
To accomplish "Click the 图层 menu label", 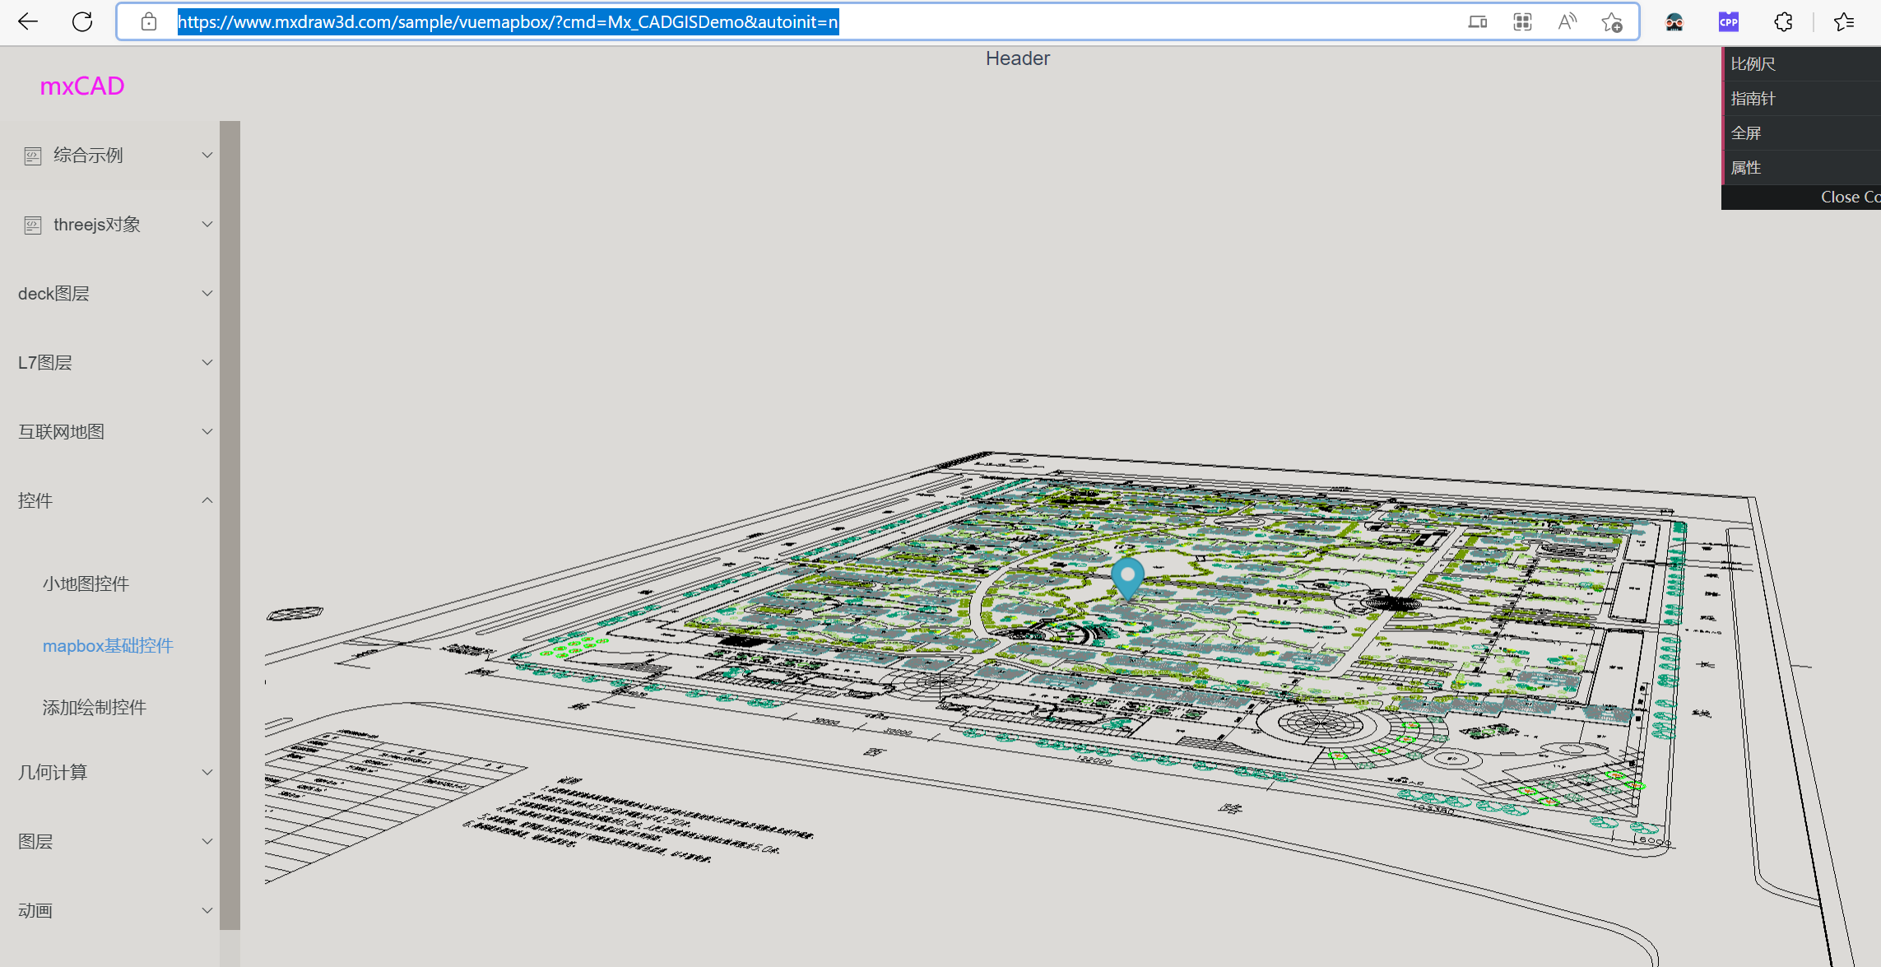I will click(x=35, y=842).
